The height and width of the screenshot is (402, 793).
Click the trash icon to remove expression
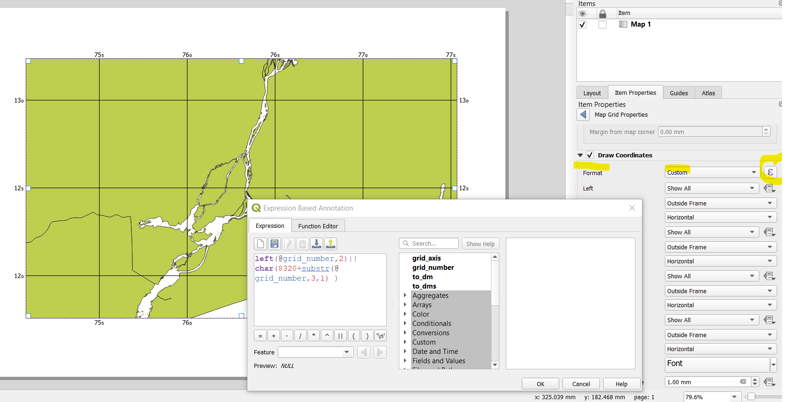click(303, 244)
